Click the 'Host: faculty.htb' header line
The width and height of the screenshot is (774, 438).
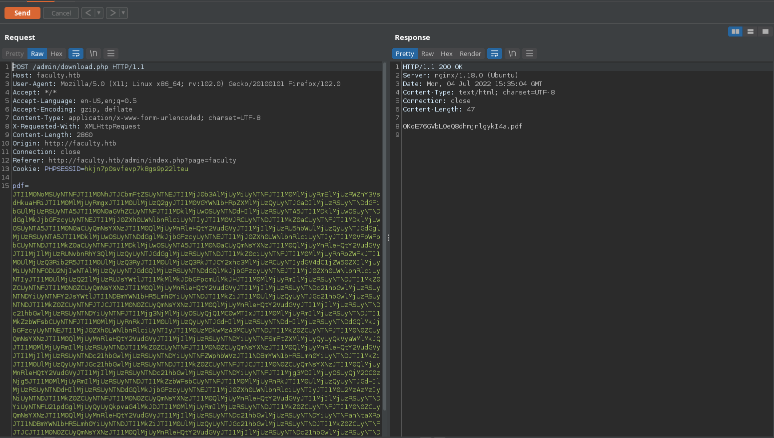click(46, 75)
